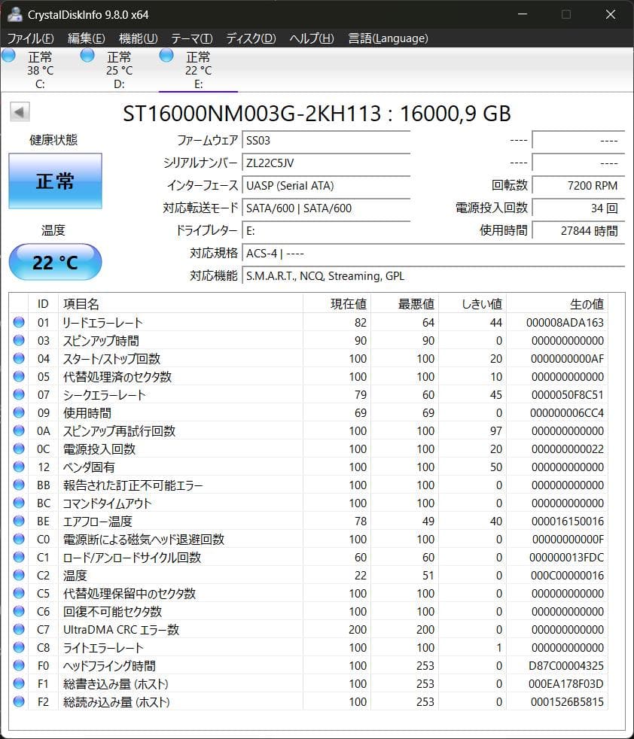Click the status icon for ベンダ固有

(x=19, y=467)
